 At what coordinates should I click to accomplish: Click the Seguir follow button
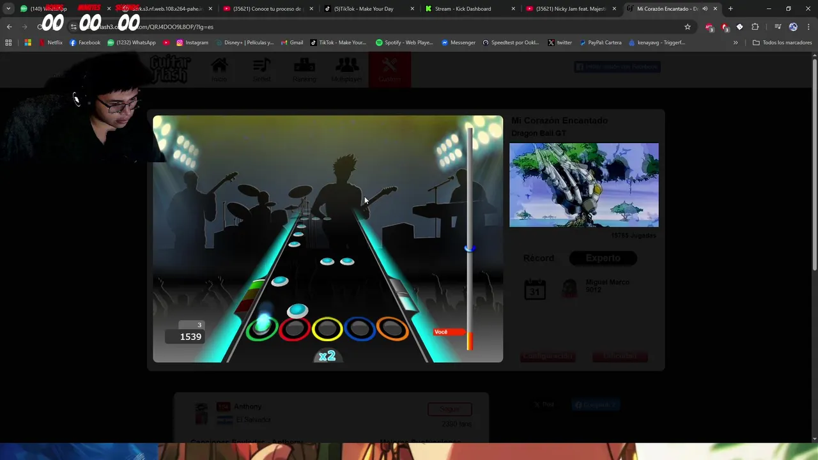[x=450, y=409]
